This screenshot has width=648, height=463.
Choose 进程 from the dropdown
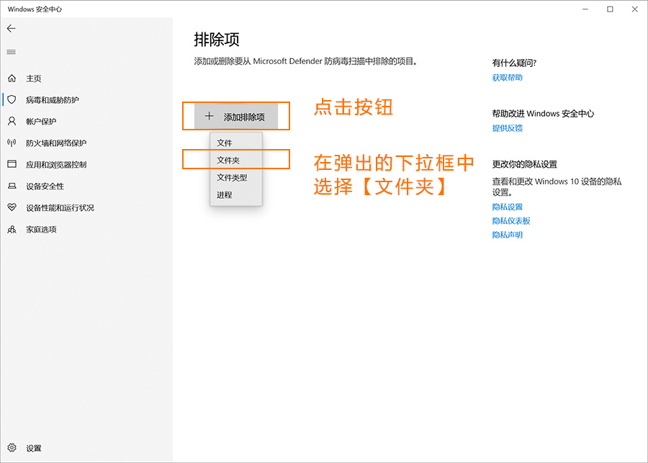[236, 194]
